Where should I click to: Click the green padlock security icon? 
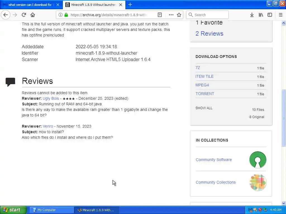(66, 15)
